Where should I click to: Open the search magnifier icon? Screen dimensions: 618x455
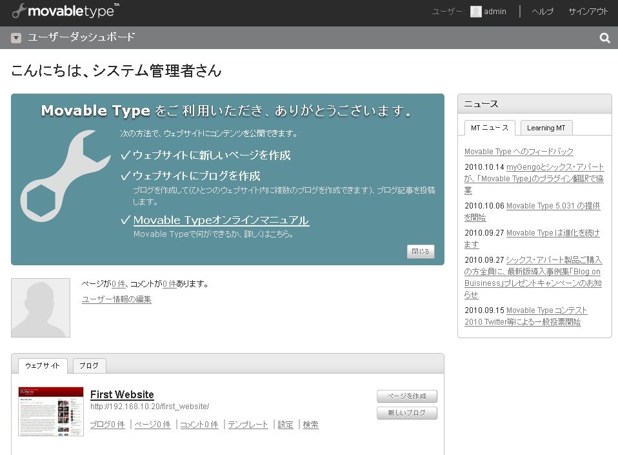pos(604,38)
